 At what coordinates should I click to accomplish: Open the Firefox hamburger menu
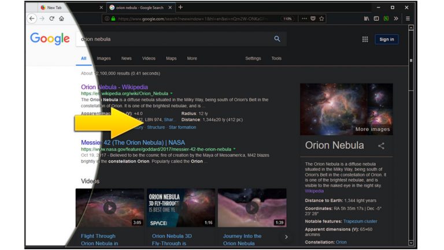pos(408,19)
